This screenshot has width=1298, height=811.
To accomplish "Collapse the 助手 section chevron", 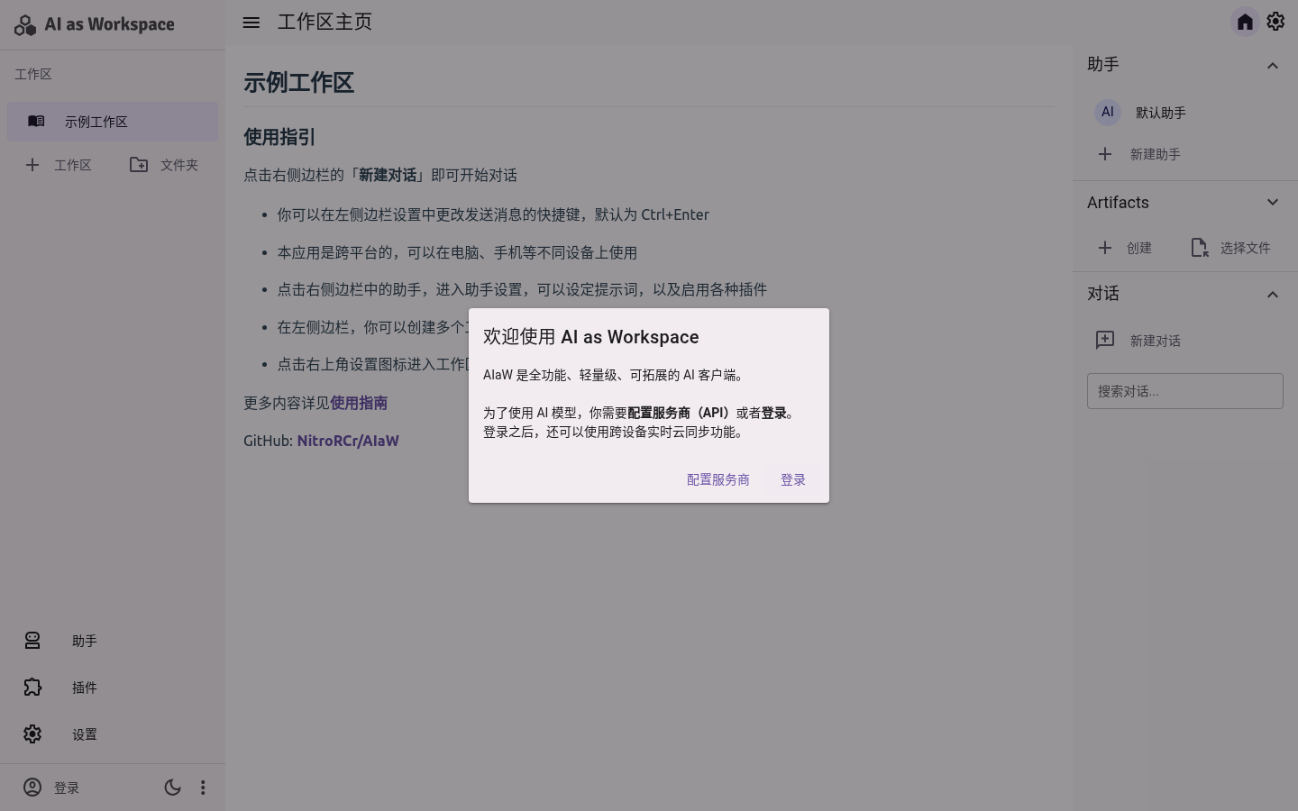I will [x=1273, y=65].
